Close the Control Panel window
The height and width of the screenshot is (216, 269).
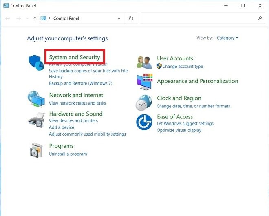(260, 5)
